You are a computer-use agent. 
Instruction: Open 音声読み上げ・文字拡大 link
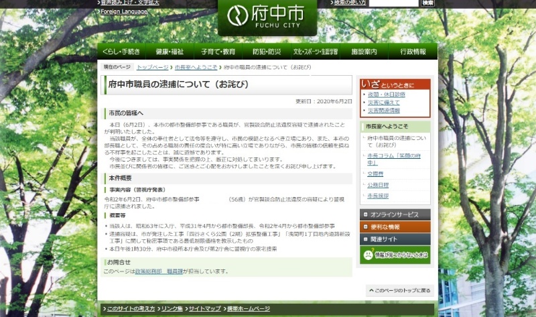[x=130, y=3]
